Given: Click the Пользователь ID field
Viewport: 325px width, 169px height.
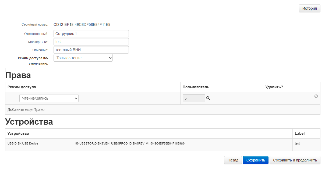Looking at the screenshot, I should 193,98.
